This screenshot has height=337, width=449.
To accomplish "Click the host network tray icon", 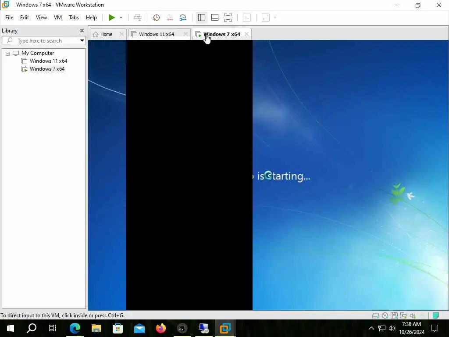I will pos(382,328).
